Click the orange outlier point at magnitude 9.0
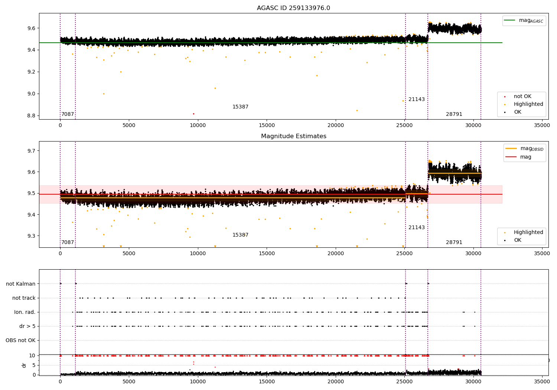The image size is (557, 390). pyautogui.click(x=104, y=94)
